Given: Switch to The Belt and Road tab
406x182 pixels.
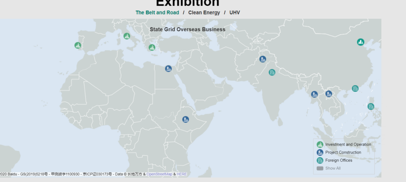Looking at the screenshot, I should pyautogui.click(x=157, y=12).
